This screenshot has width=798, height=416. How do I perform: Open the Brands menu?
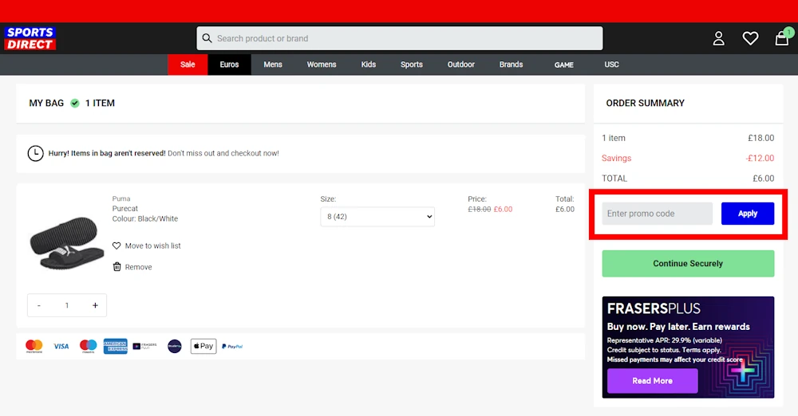tap(511, 65)
